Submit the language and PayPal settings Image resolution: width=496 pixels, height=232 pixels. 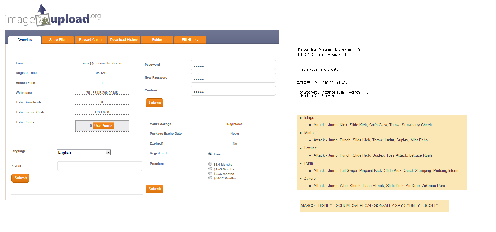(20, 178)
